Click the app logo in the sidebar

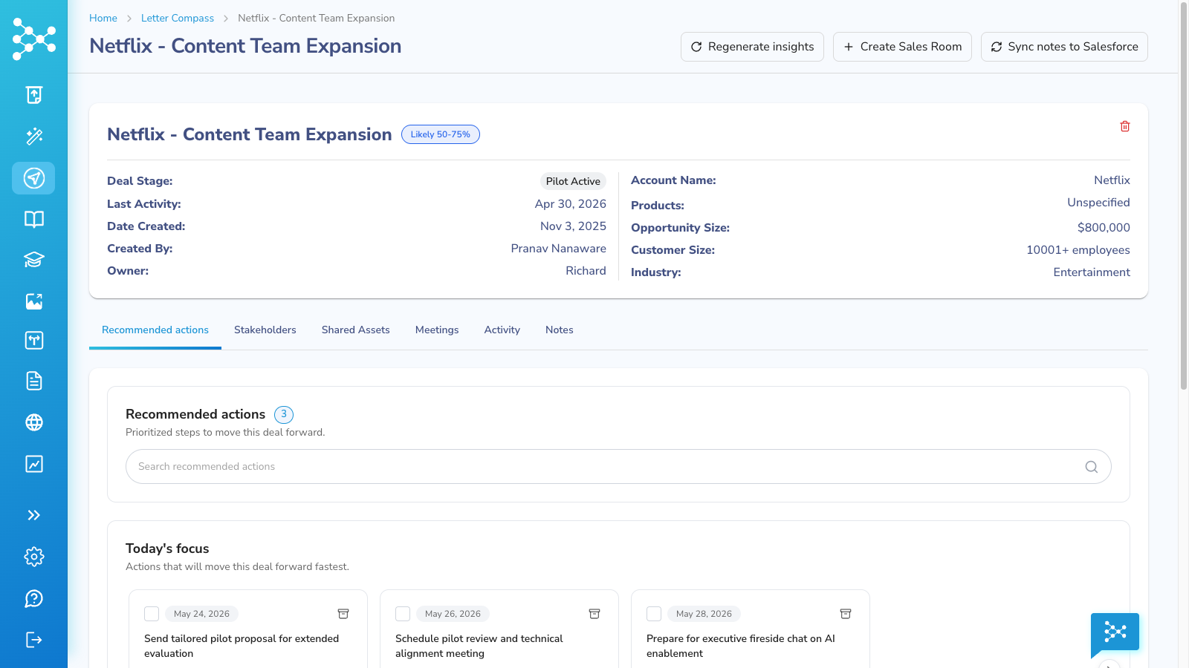pyautogui.click(x=34, y=39)
